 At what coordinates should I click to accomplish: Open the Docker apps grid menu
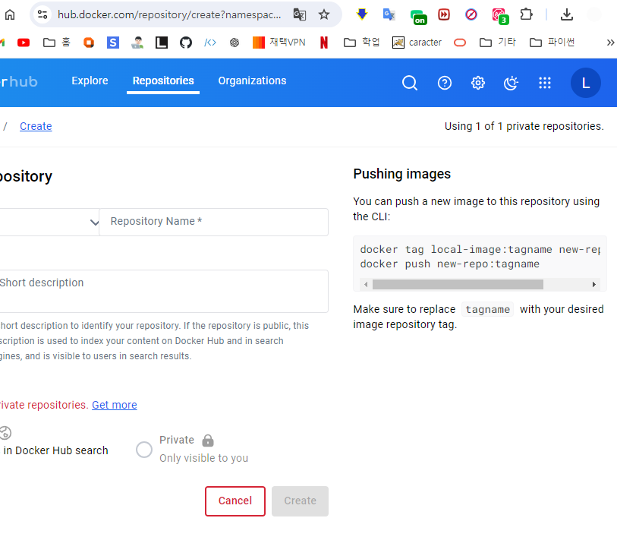point(545,83)
